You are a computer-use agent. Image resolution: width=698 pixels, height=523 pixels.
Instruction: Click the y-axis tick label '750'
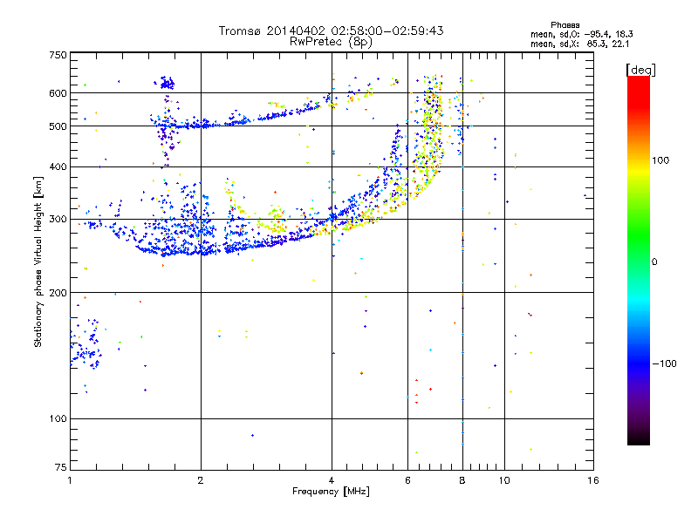pyautogui.click(x=58, y=55)
